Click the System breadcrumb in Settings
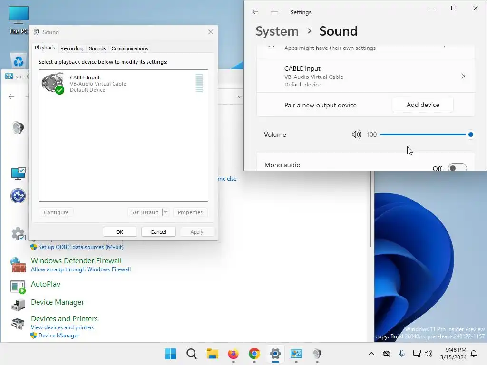487x365 pixels. coord(277,31)
